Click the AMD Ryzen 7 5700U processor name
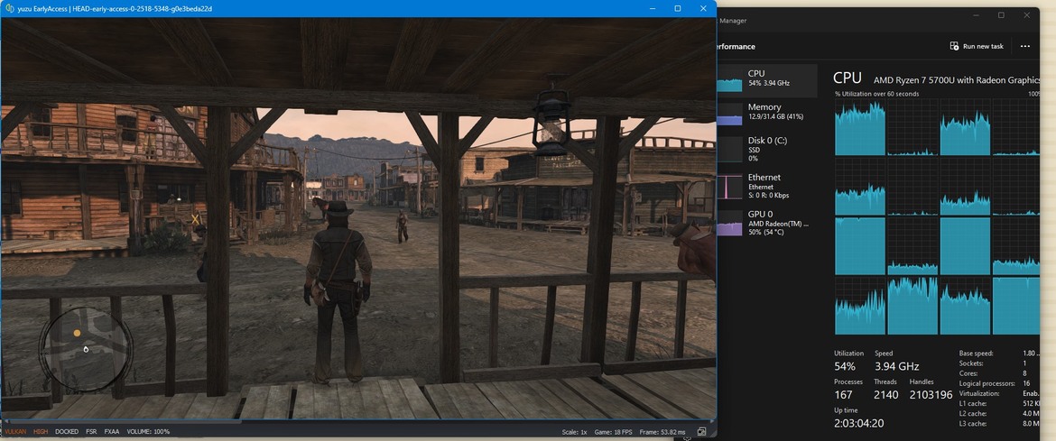This screenshot has width=1056, height=441. 957,80
